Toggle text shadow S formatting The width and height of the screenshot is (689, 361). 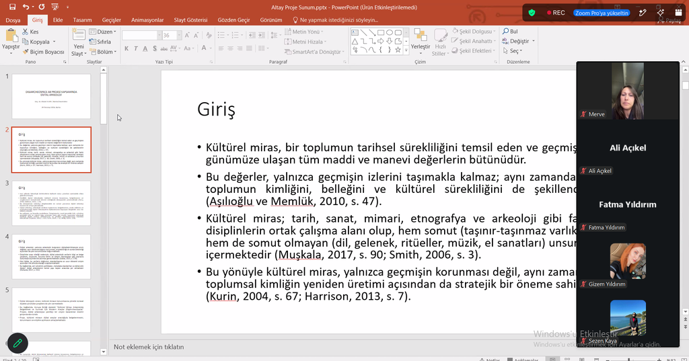(155, 48)
